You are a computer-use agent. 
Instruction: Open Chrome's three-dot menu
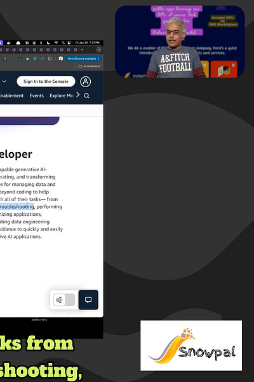tap(98, 59)
